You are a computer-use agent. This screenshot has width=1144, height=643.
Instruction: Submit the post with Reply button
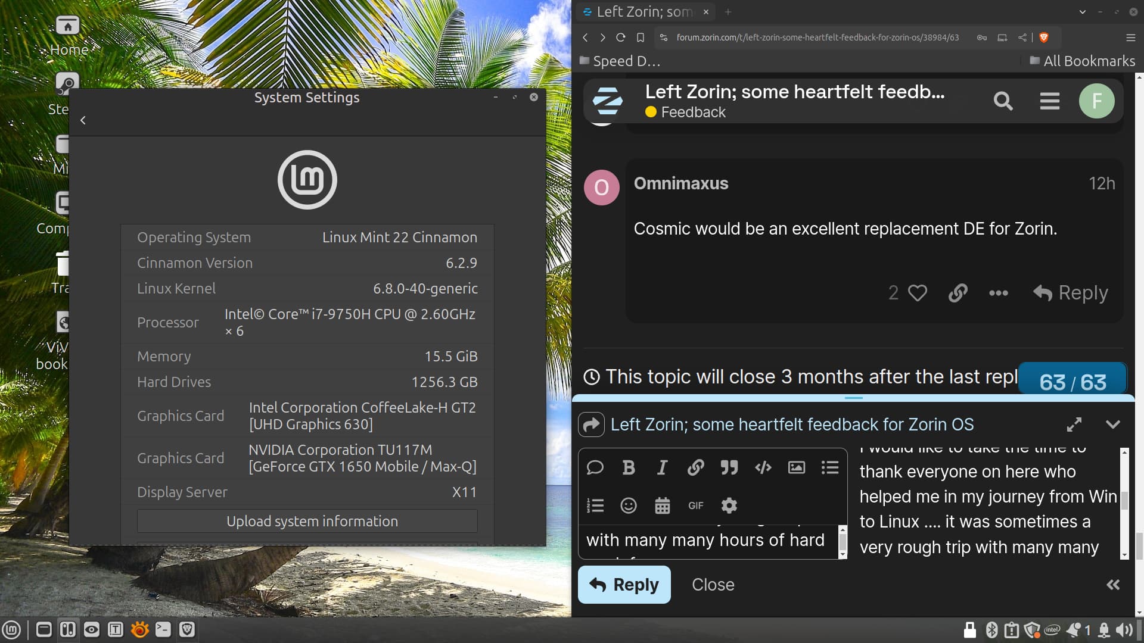[624, 585]
